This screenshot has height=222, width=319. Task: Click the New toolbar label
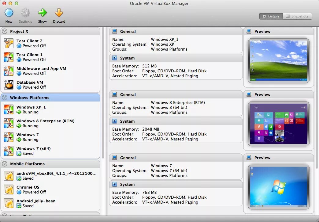coord(9,21)
